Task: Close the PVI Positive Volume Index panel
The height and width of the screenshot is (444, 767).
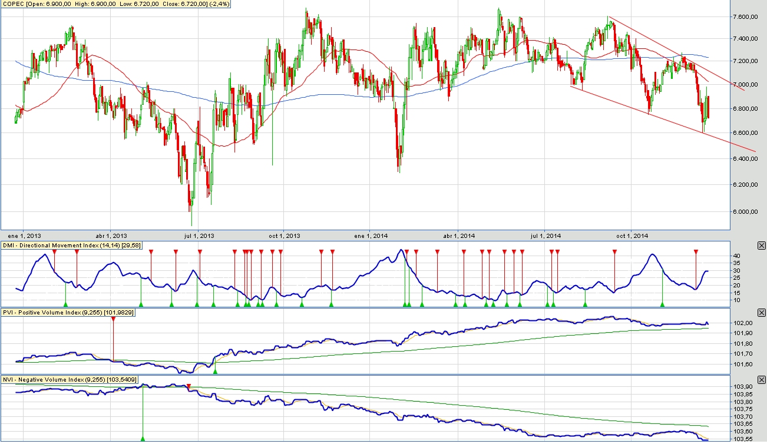Action: click(761, 313)
